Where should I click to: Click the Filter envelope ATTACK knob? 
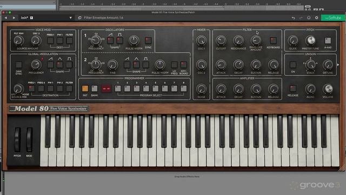pyautogui.click(x=221, y=65)
